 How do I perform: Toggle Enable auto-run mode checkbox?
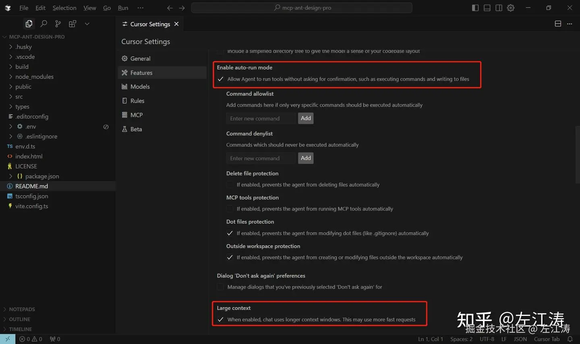[220, 79]
